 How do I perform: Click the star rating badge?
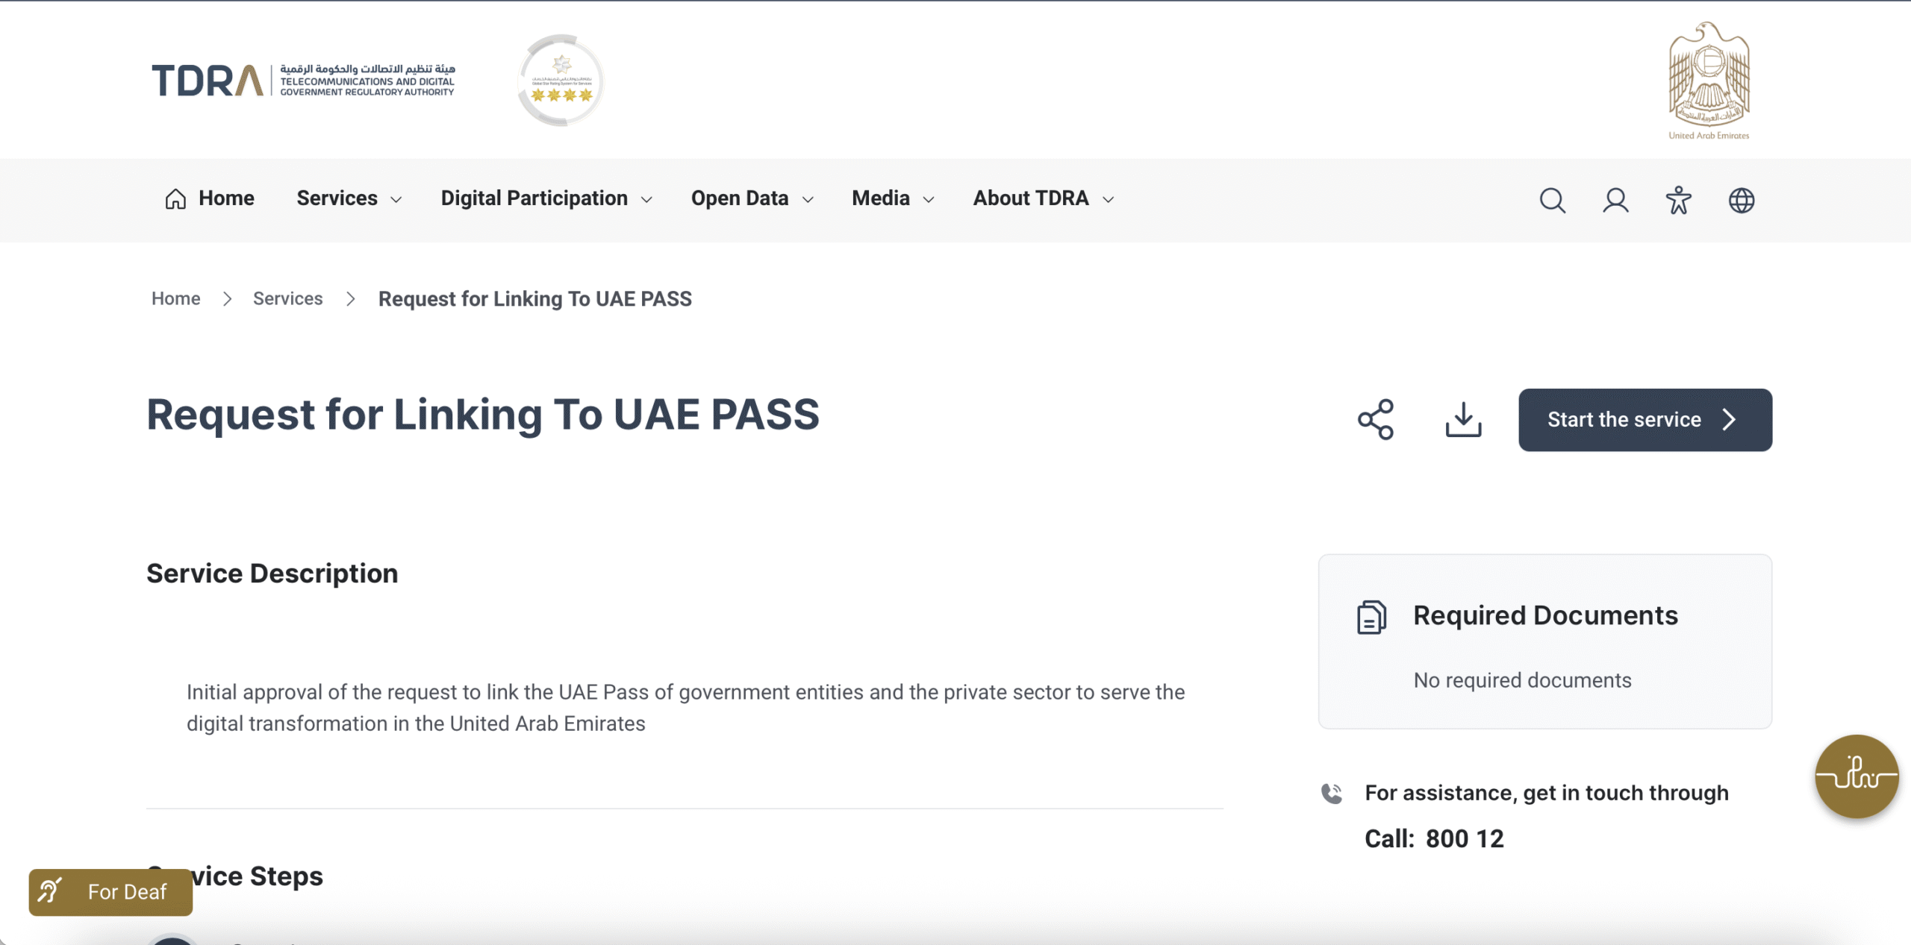tap(561, 81)
